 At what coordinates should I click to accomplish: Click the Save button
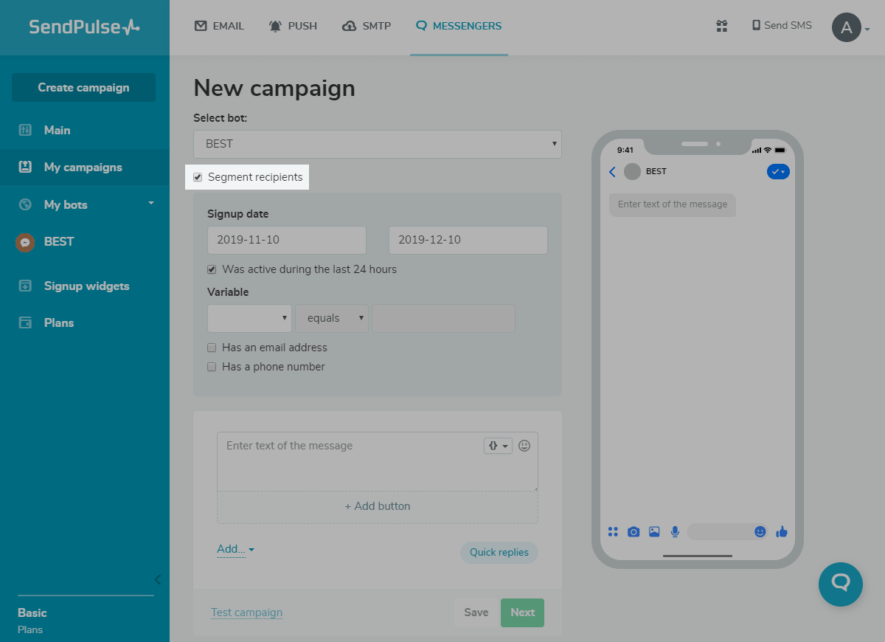pyautogui.click(x=476, y=612)
